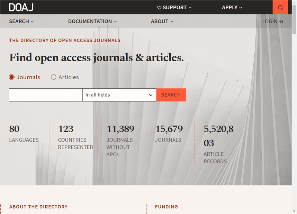Click into the search text field
297x214 pixels.
point(46,95)
